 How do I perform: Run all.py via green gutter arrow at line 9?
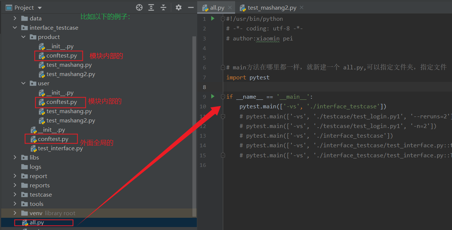tap(212, 96)
